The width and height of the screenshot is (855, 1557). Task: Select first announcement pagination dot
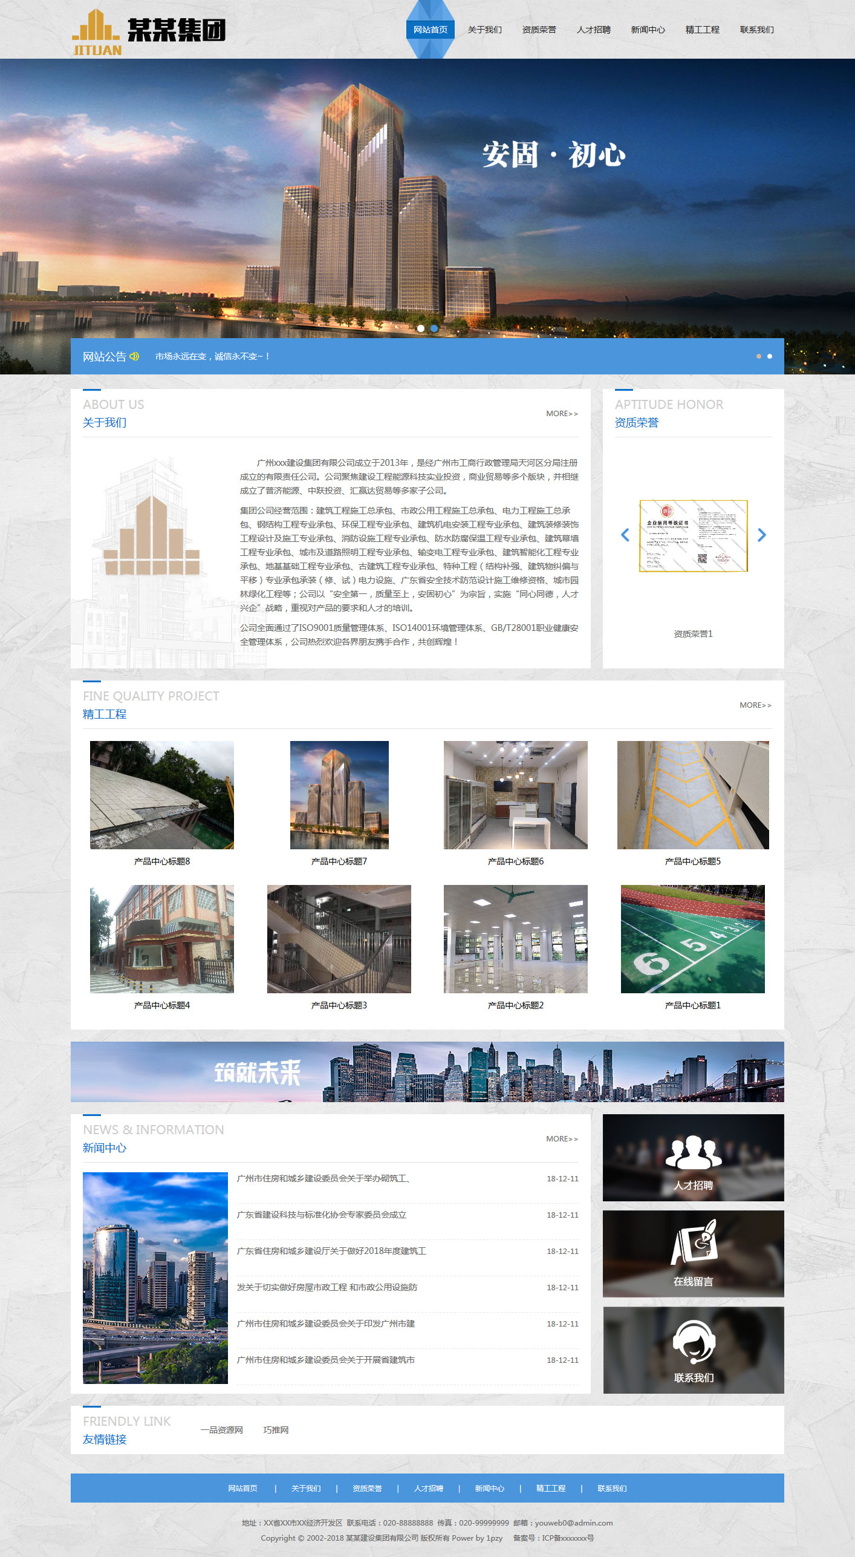759,356
